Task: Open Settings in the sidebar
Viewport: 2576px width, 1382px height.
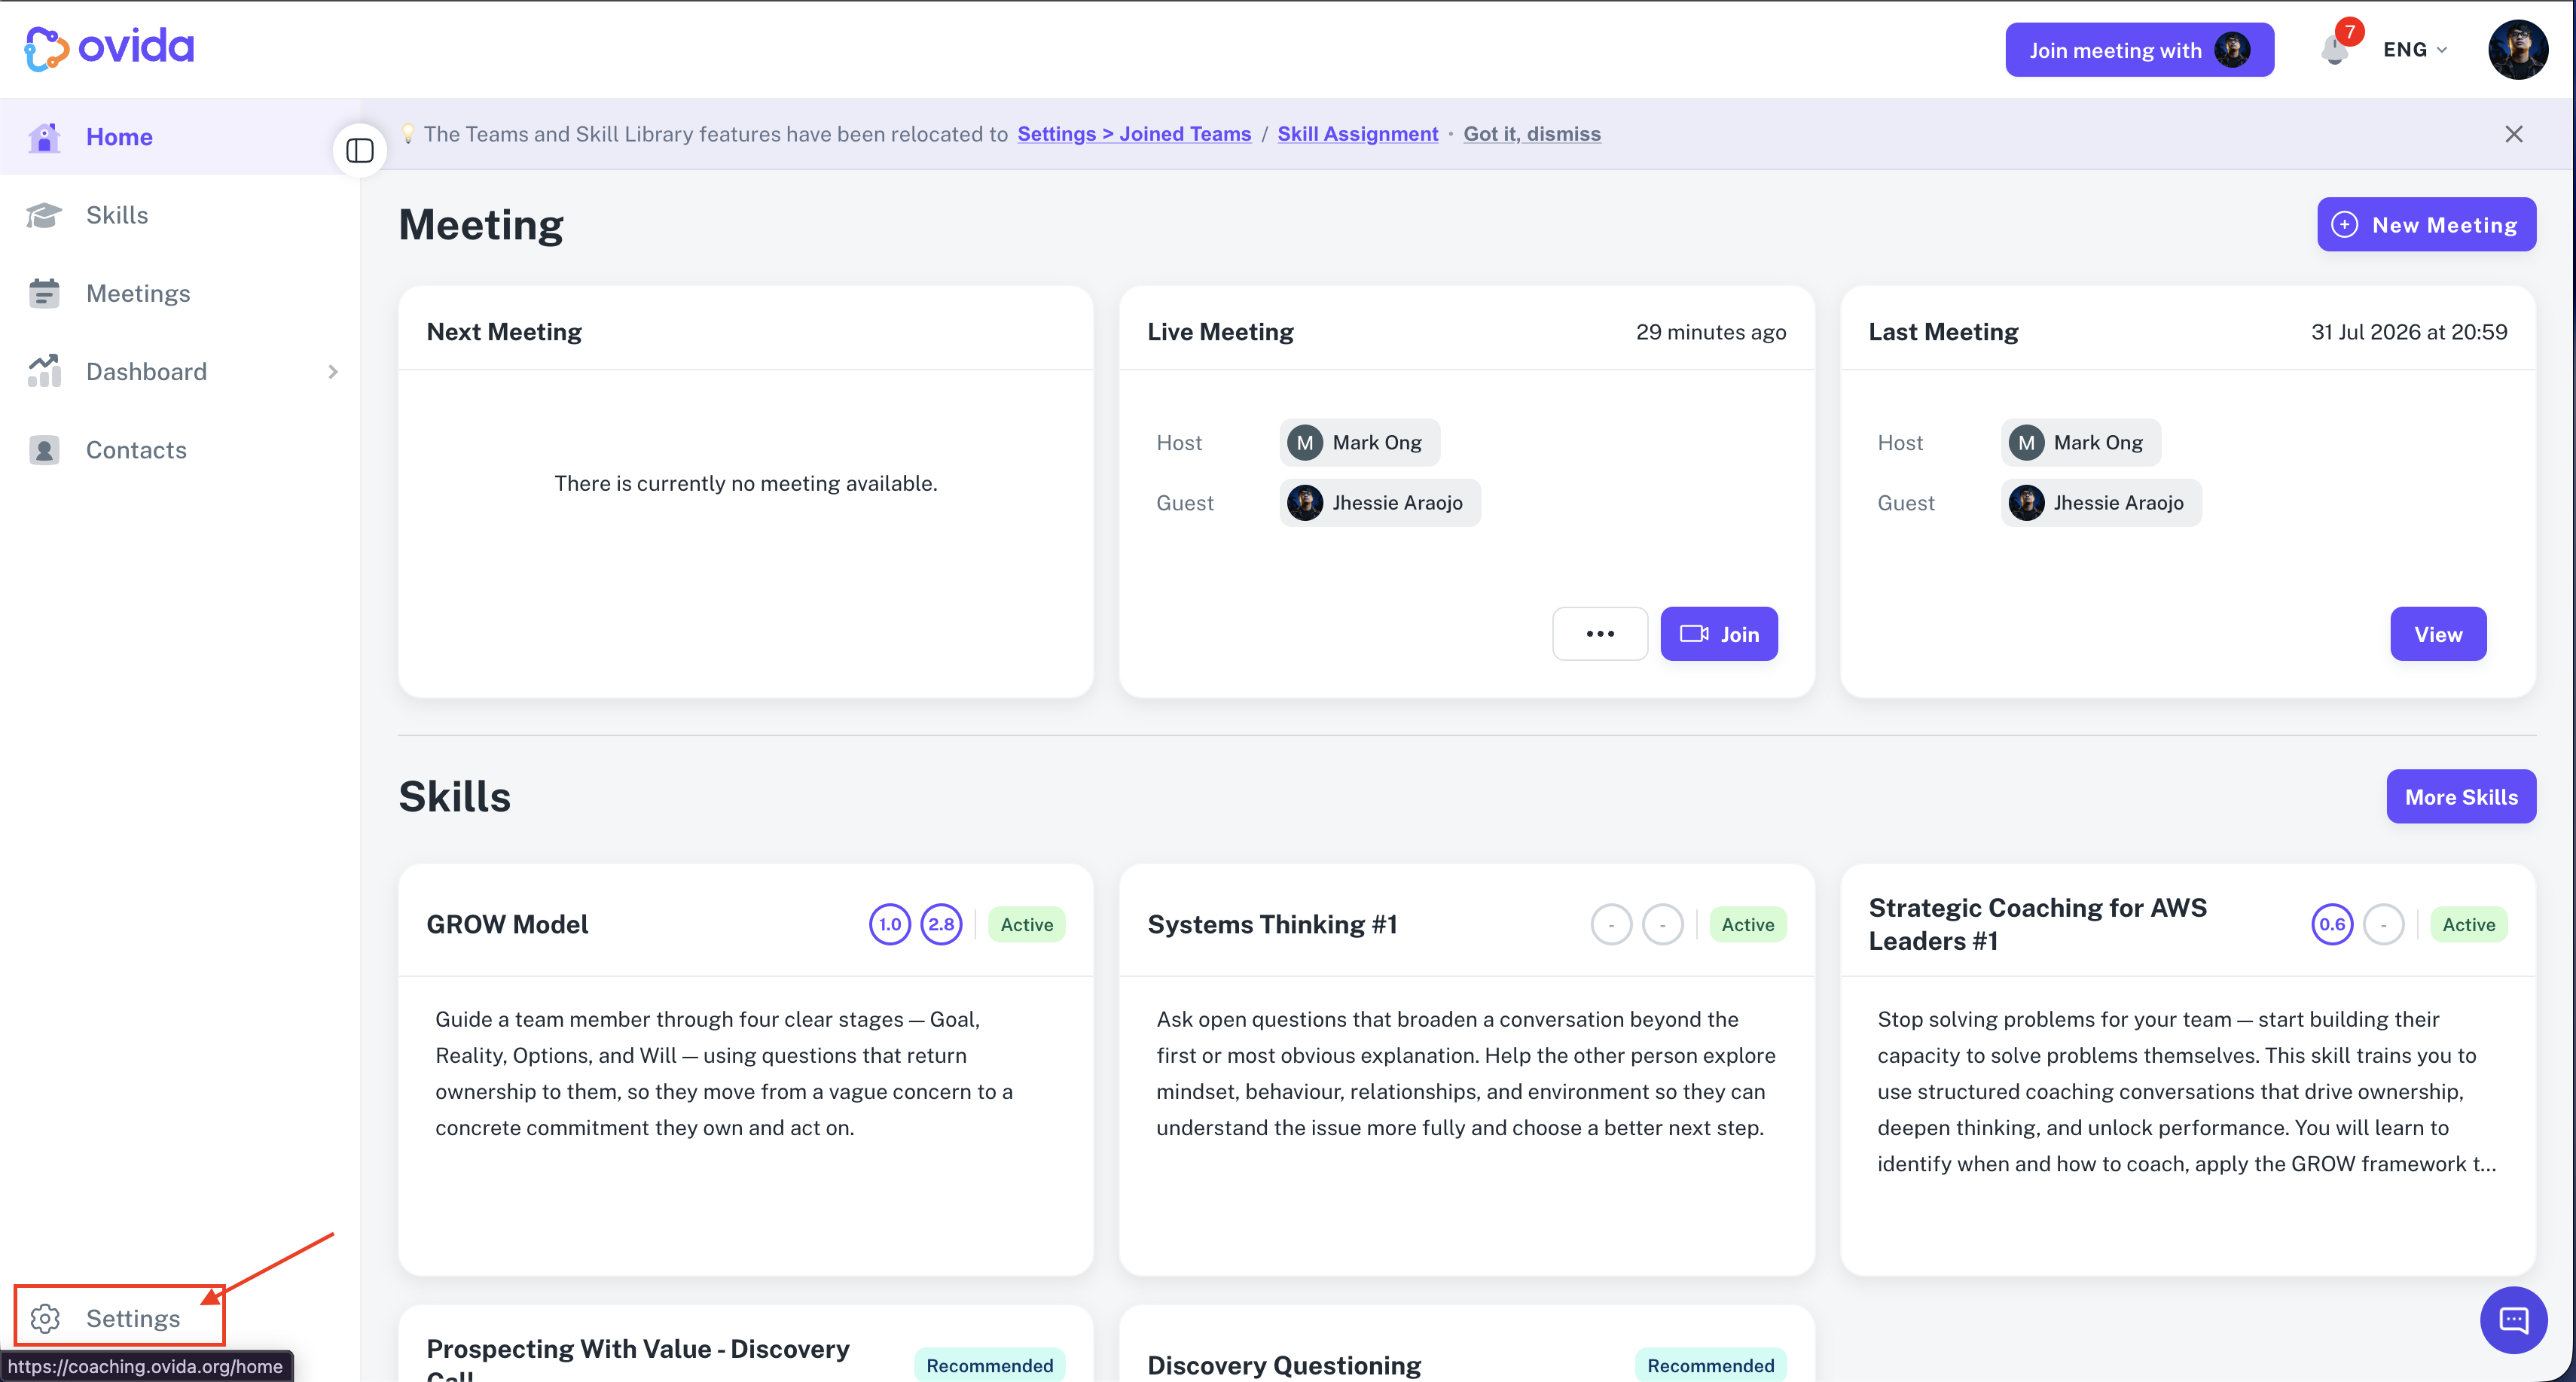Action: pyautogui.click(x=120, y=1318)
